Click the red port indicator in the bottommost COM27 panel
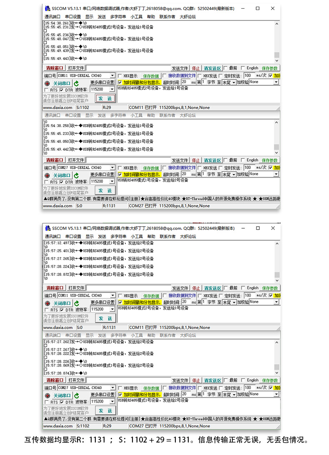This screenshot has width=329, height=455. pyautogui.click(x=47, y=395)
